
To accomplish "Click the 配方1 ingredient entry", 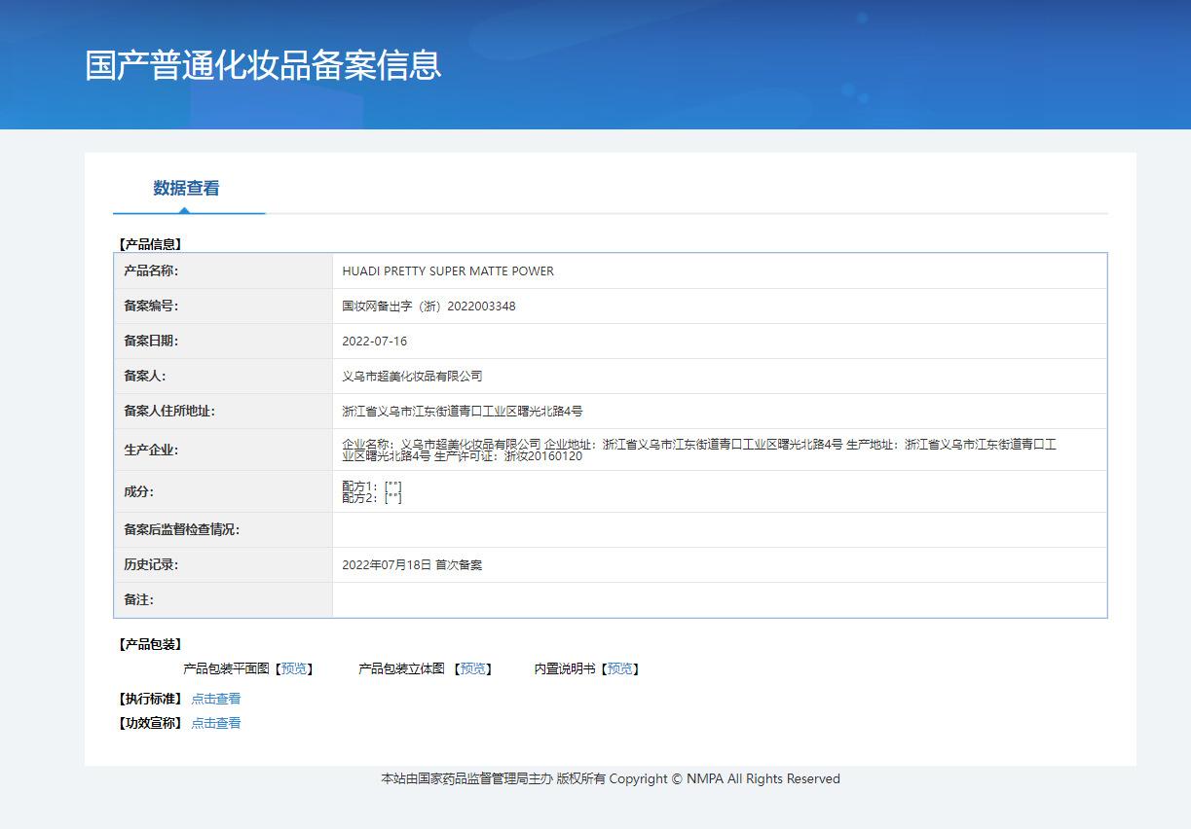I will tap(372, 486).
